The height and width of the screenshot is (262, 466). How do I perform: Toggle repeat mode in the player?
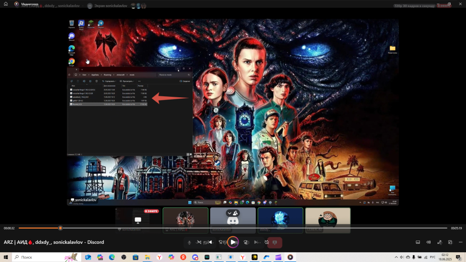pyautogui.click(x=267, y=242)
